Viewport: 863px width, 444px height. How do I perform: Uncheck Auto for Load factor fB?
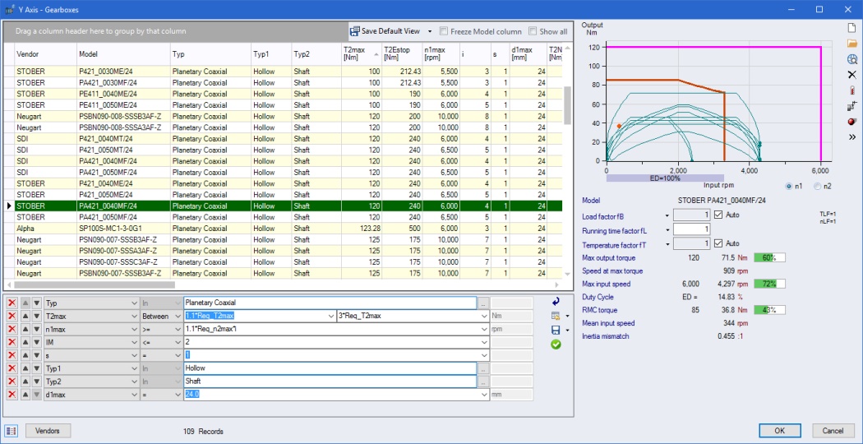pyautogui.click(x=718, y=215)
